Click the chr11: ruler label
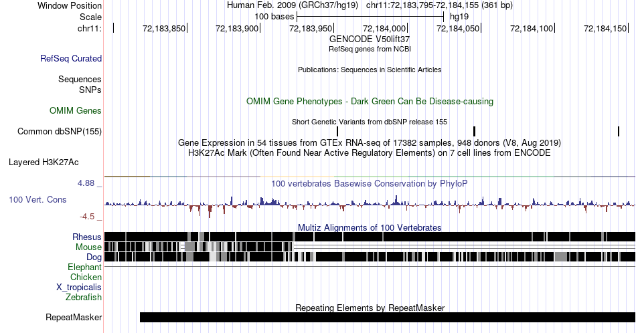 coord(90,28)
